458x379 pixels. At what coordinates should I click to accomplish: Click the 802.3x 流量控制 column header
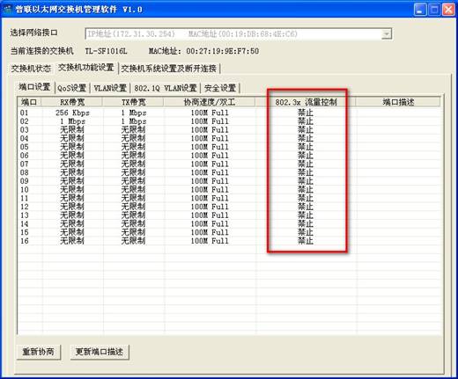point(306,102)
